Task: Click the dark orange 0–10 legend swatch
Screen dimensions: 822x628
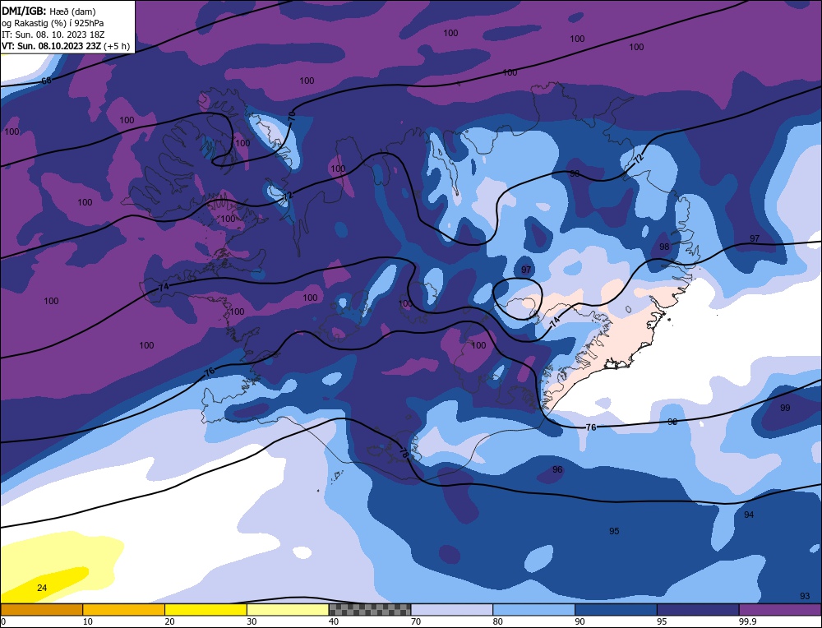Action: 41,610
